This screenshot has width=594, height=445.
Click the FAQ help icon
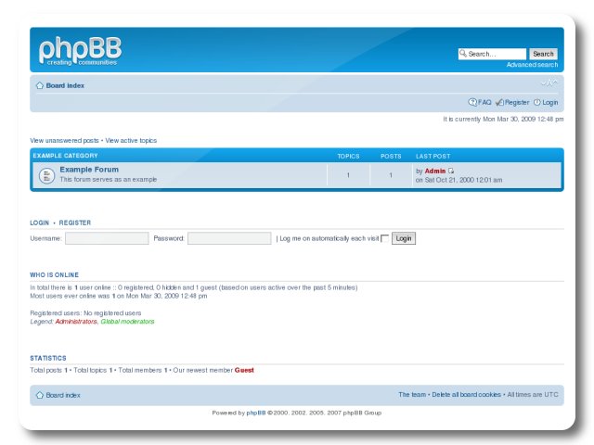point(472,102)
